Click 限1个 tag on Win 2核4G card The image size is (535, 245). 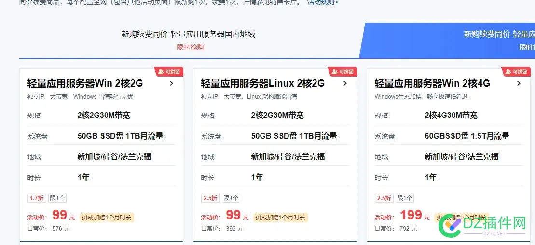pos(405,198)
